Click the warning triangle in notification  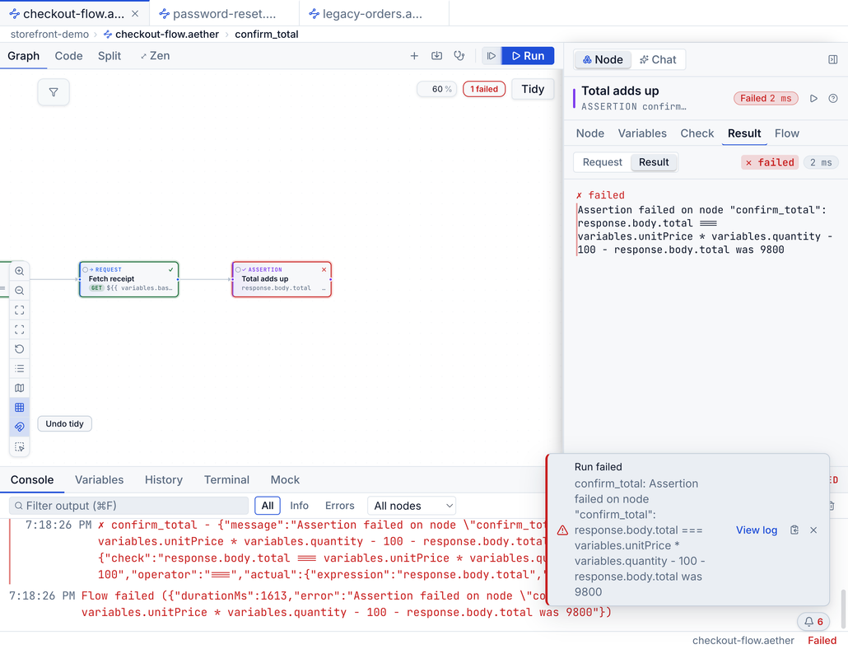point(562,530)
